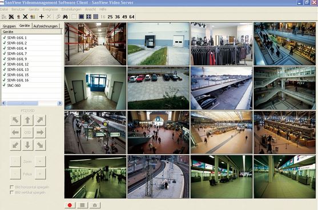Image resolution: width=318 pixels, height=210 pixels.
Task: Pan camera down with PTZ down arrow
Action: [27, 145]
